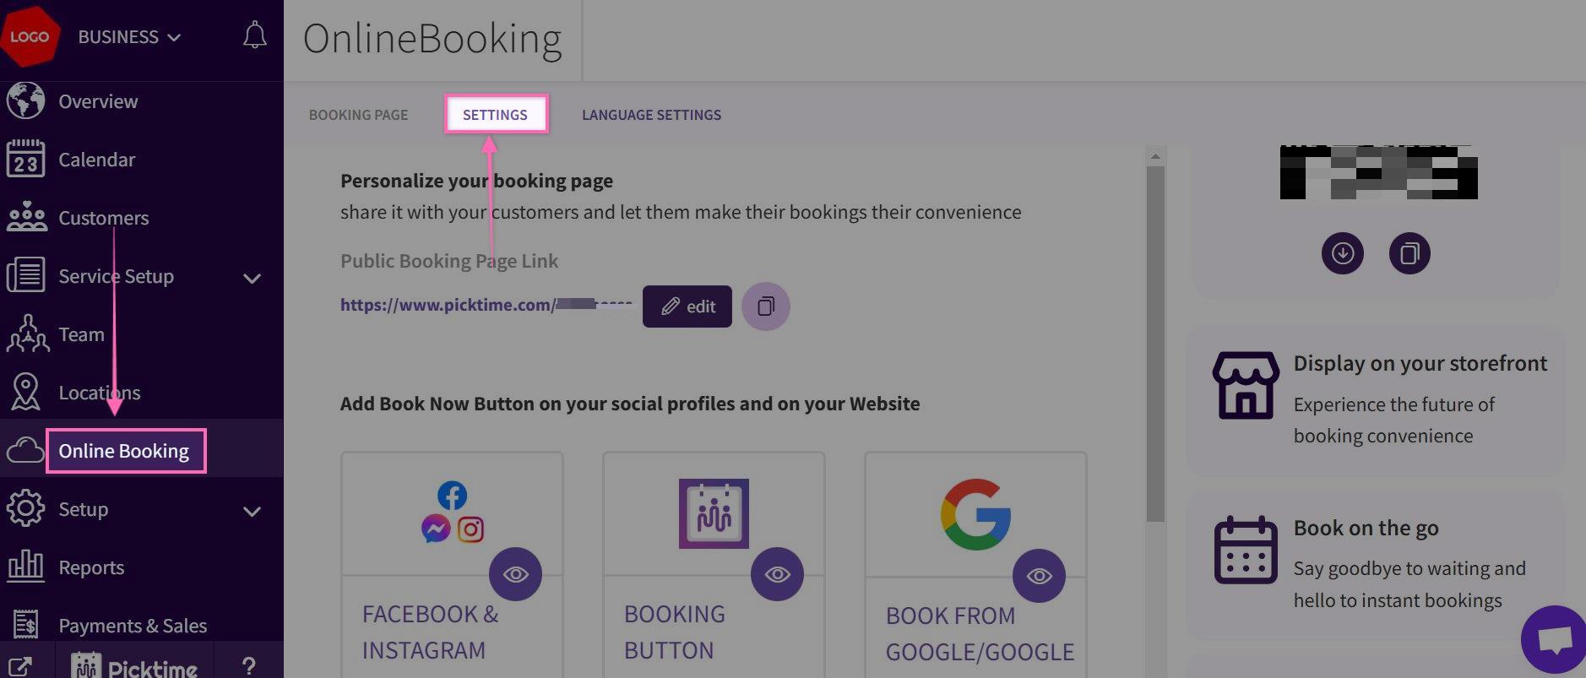
Task: Copy the public booking page link
Action: point(765,306)
